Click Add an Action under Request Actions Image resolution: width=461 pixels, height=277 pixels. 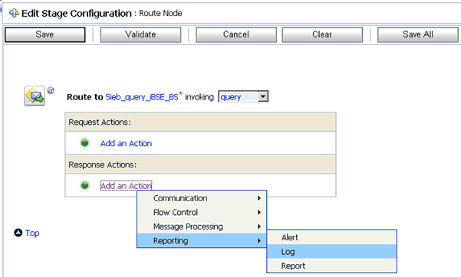coord(126,143)
